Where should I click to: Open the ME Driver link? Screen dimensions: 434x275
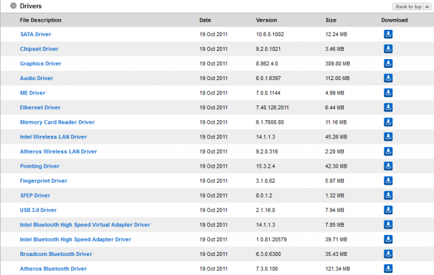click(33, 93)
